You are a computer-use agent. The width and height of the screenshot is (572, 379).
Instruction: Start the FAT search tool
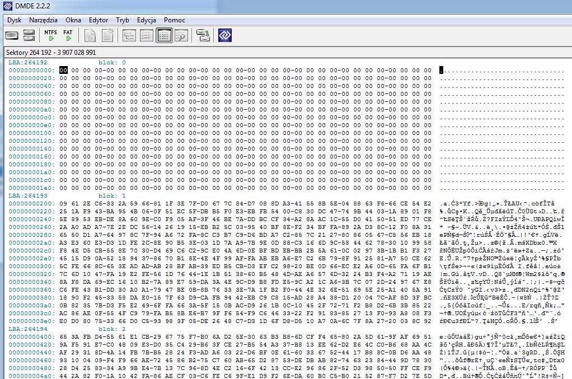pos(68,35)
